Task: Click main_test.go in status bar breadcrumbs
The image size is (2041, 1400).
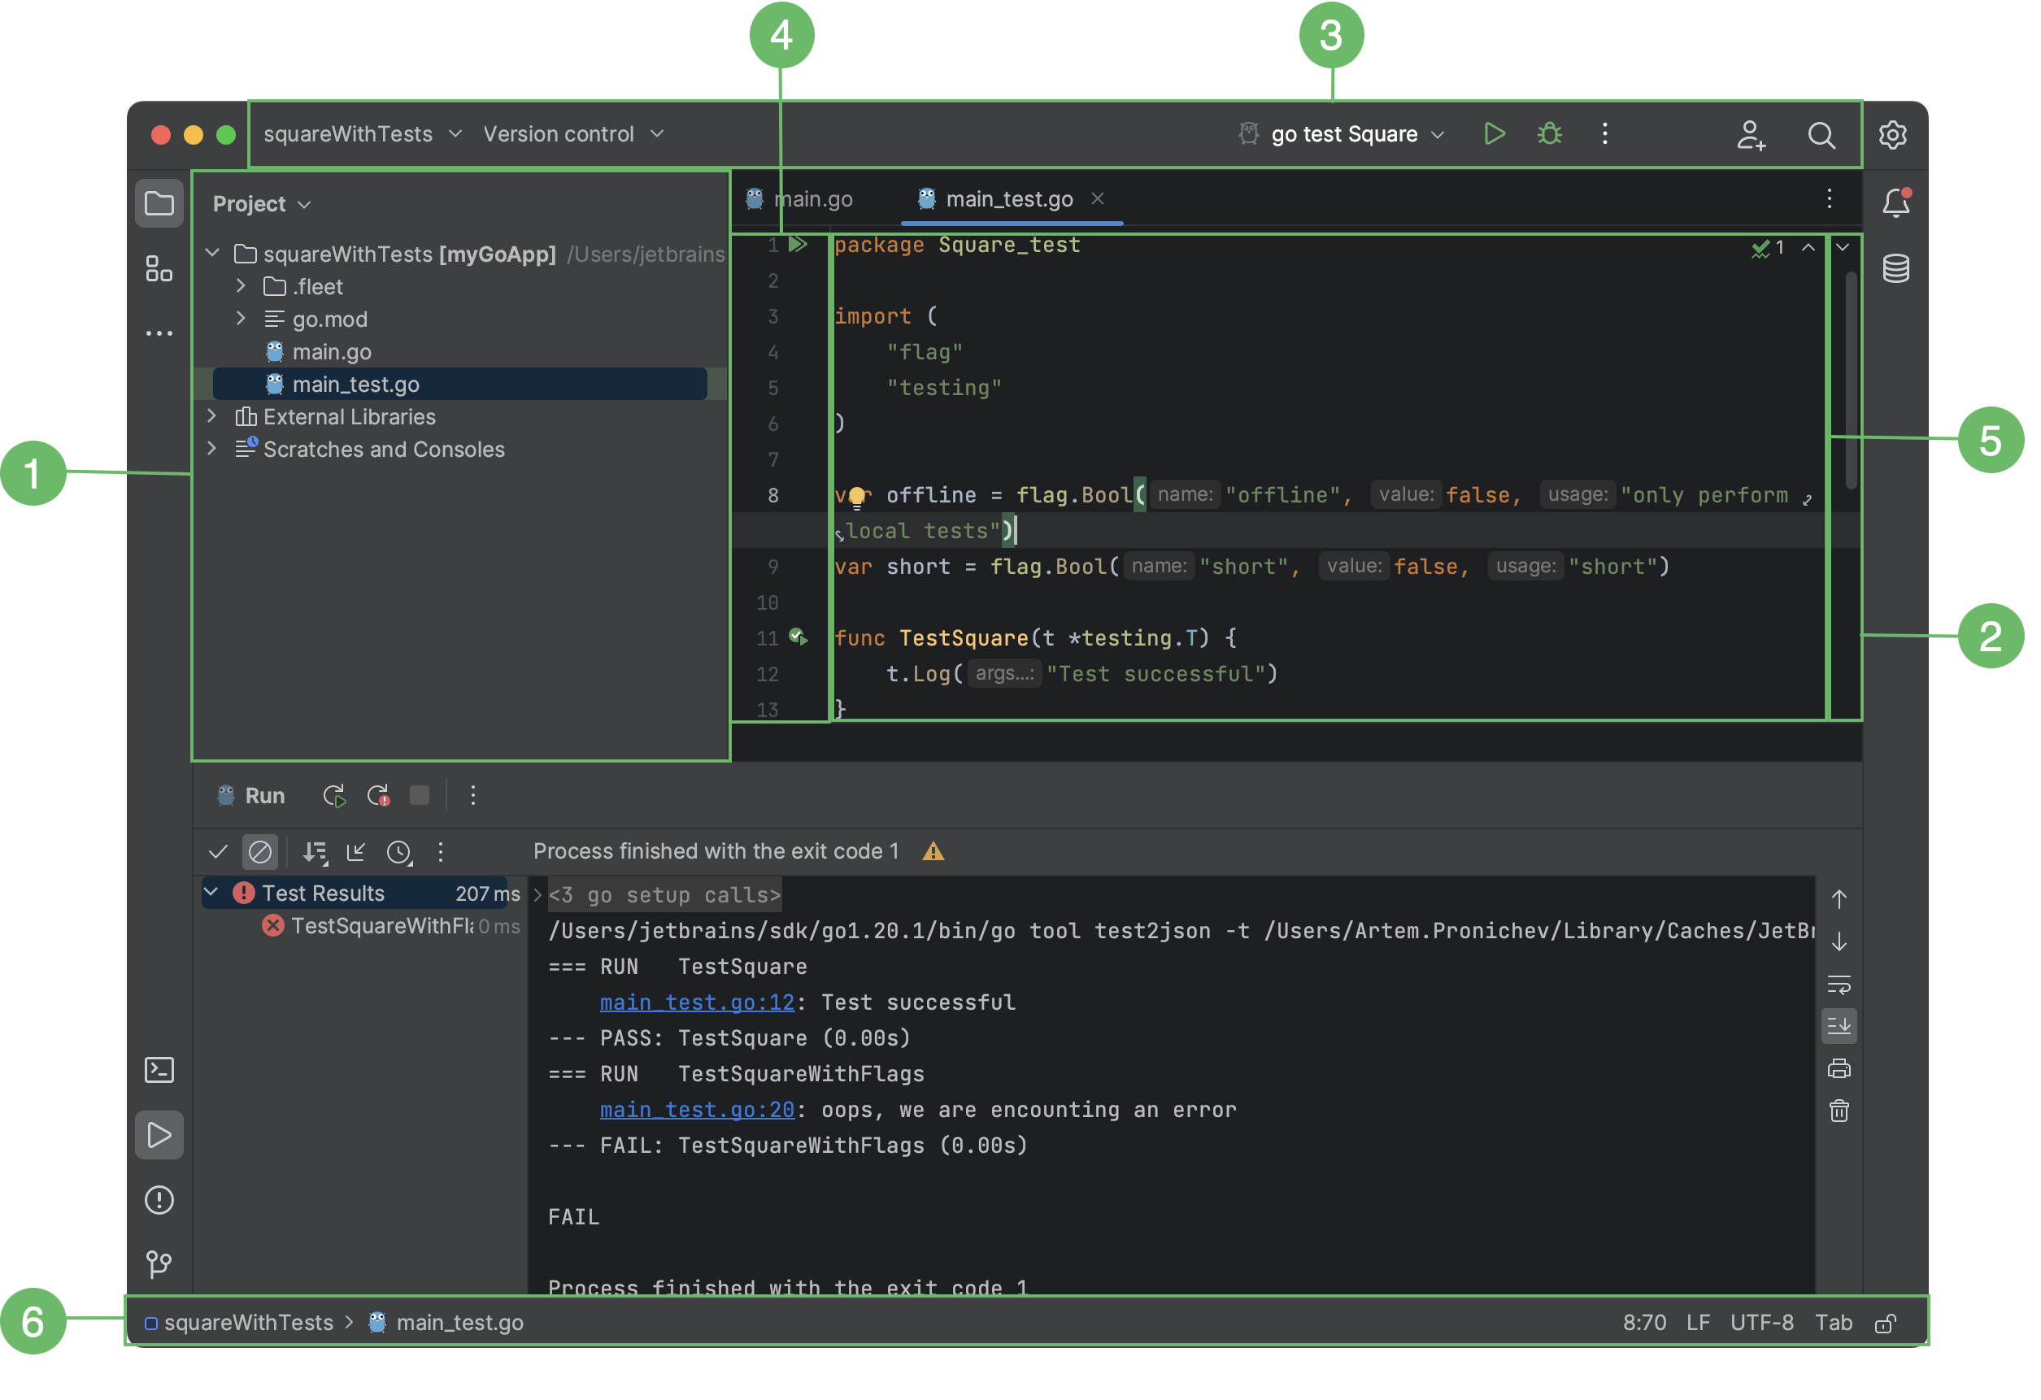Action: [459, 1322]
